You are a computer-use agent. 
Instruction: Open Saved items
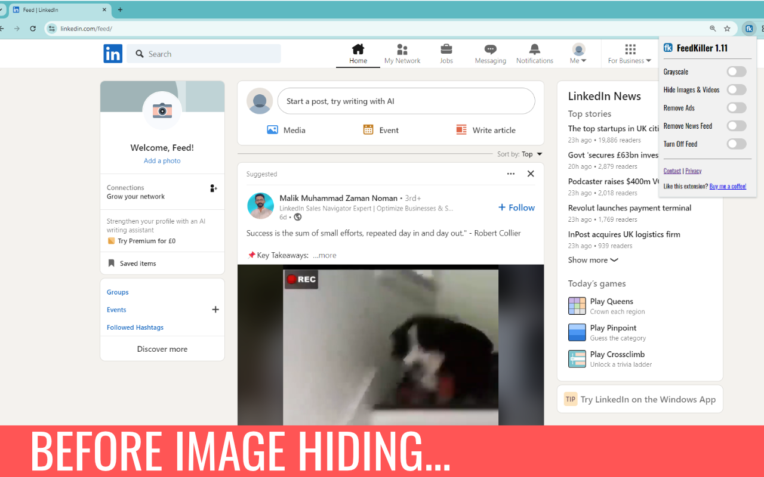click(132, 263)
